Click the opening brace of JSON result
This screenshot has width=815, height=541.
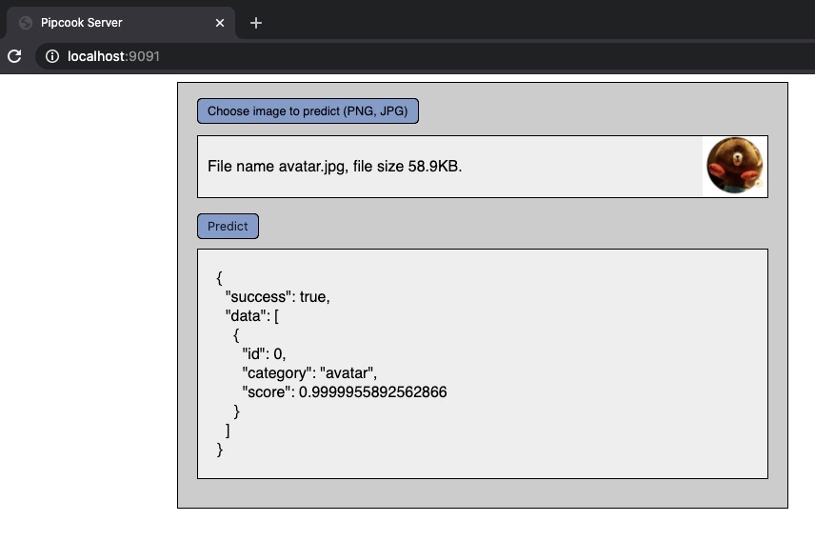coord(220,278)
